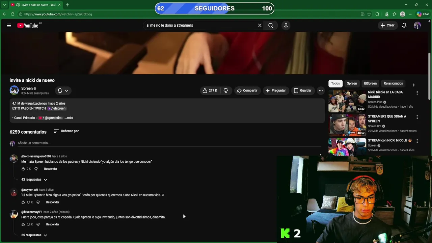Open Copilot Chat button
432x243 pixels.
(423, 14)
